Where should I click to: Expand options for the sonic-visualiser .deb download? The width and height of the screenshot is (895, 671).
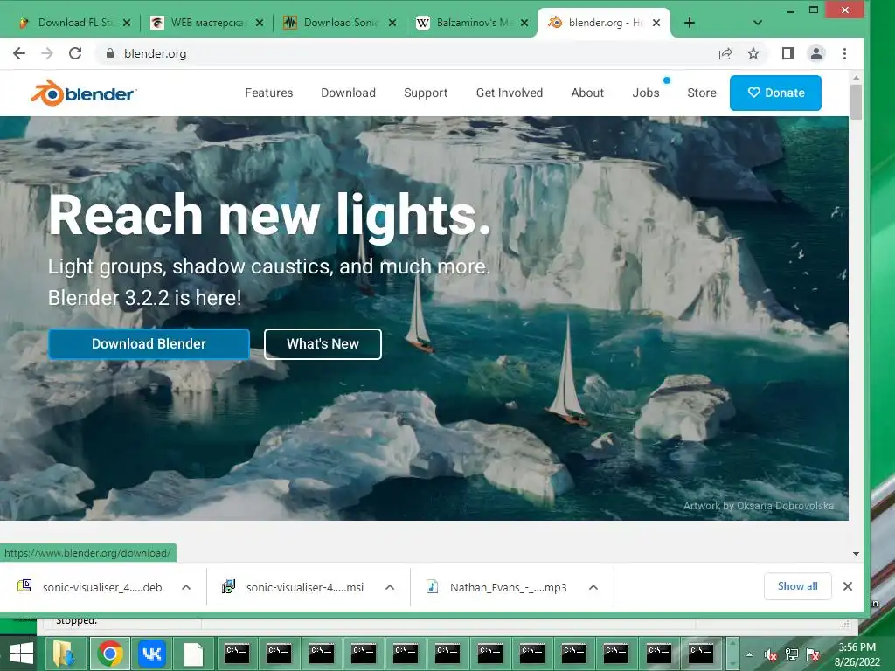click(186, 587)
